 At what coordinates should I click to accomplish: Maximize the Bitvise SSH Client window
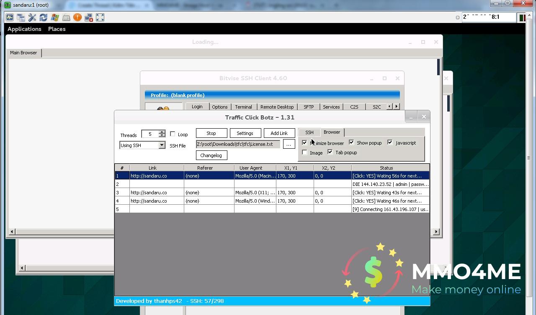pos(384,78)
